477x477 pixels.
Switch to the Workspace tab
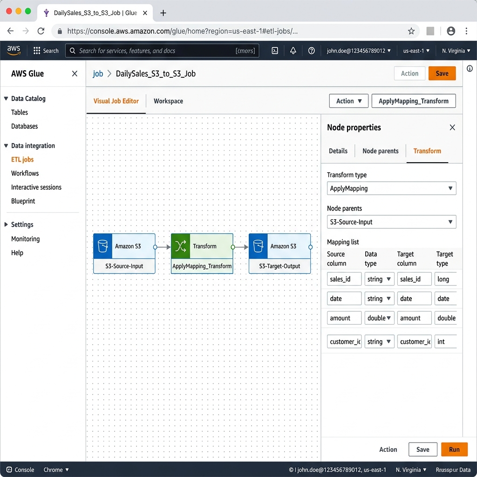(x=168, y=101)
